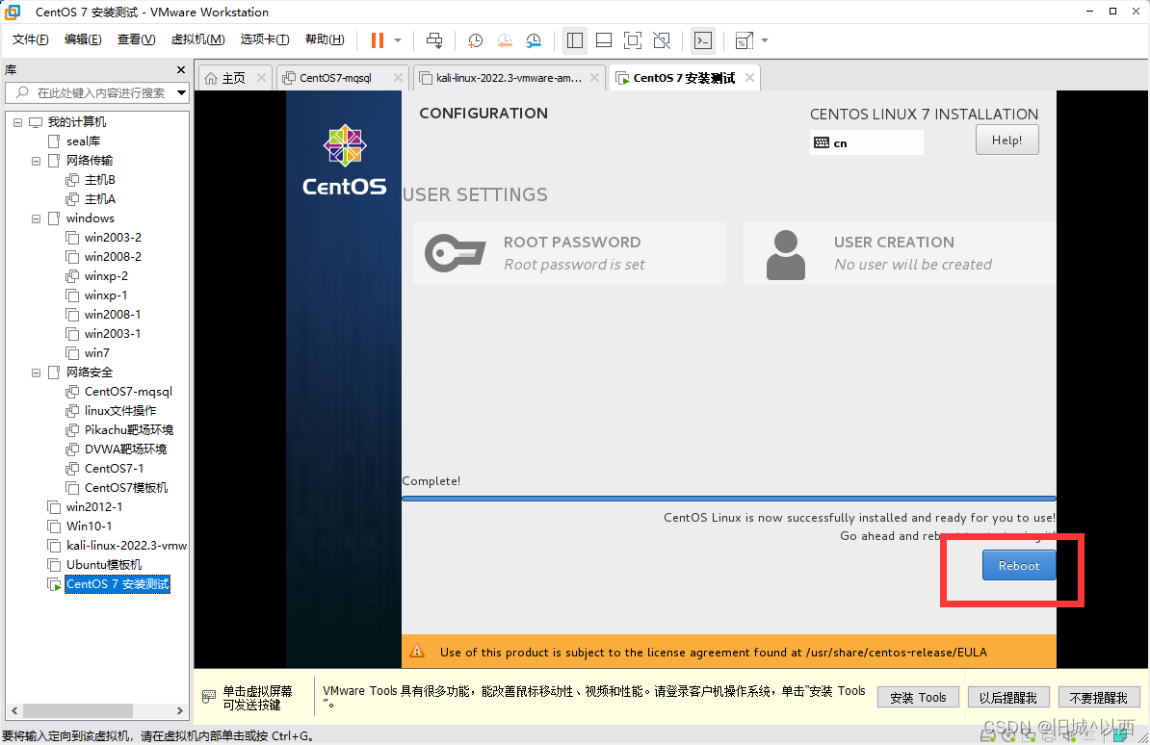
Task: Open the 编辑(E) menu
Action: pyautogui.click(x=83, y=39)
